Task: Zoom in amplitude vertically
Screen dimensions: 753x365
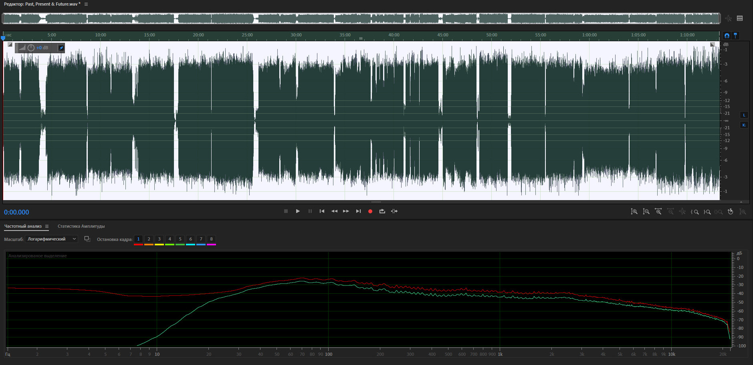Action: coord(634,212)
